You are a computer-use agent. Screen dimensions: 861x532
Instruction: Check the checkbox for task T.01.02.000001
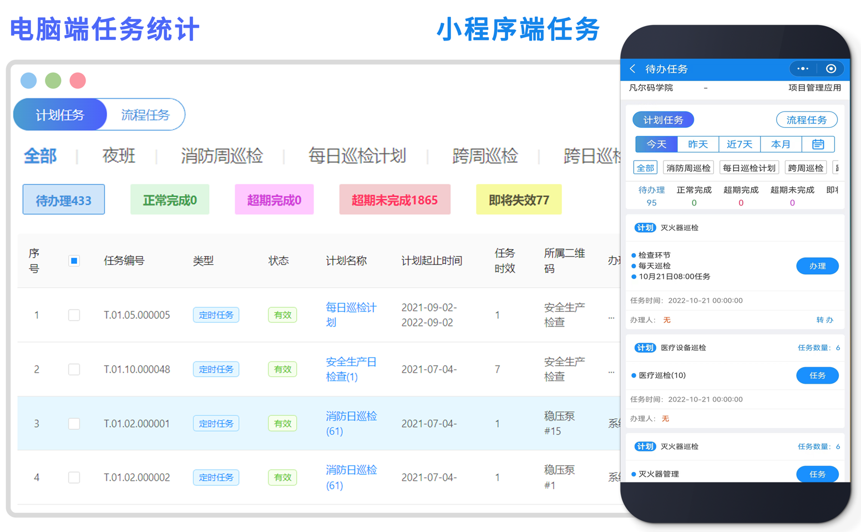(74, 423)
